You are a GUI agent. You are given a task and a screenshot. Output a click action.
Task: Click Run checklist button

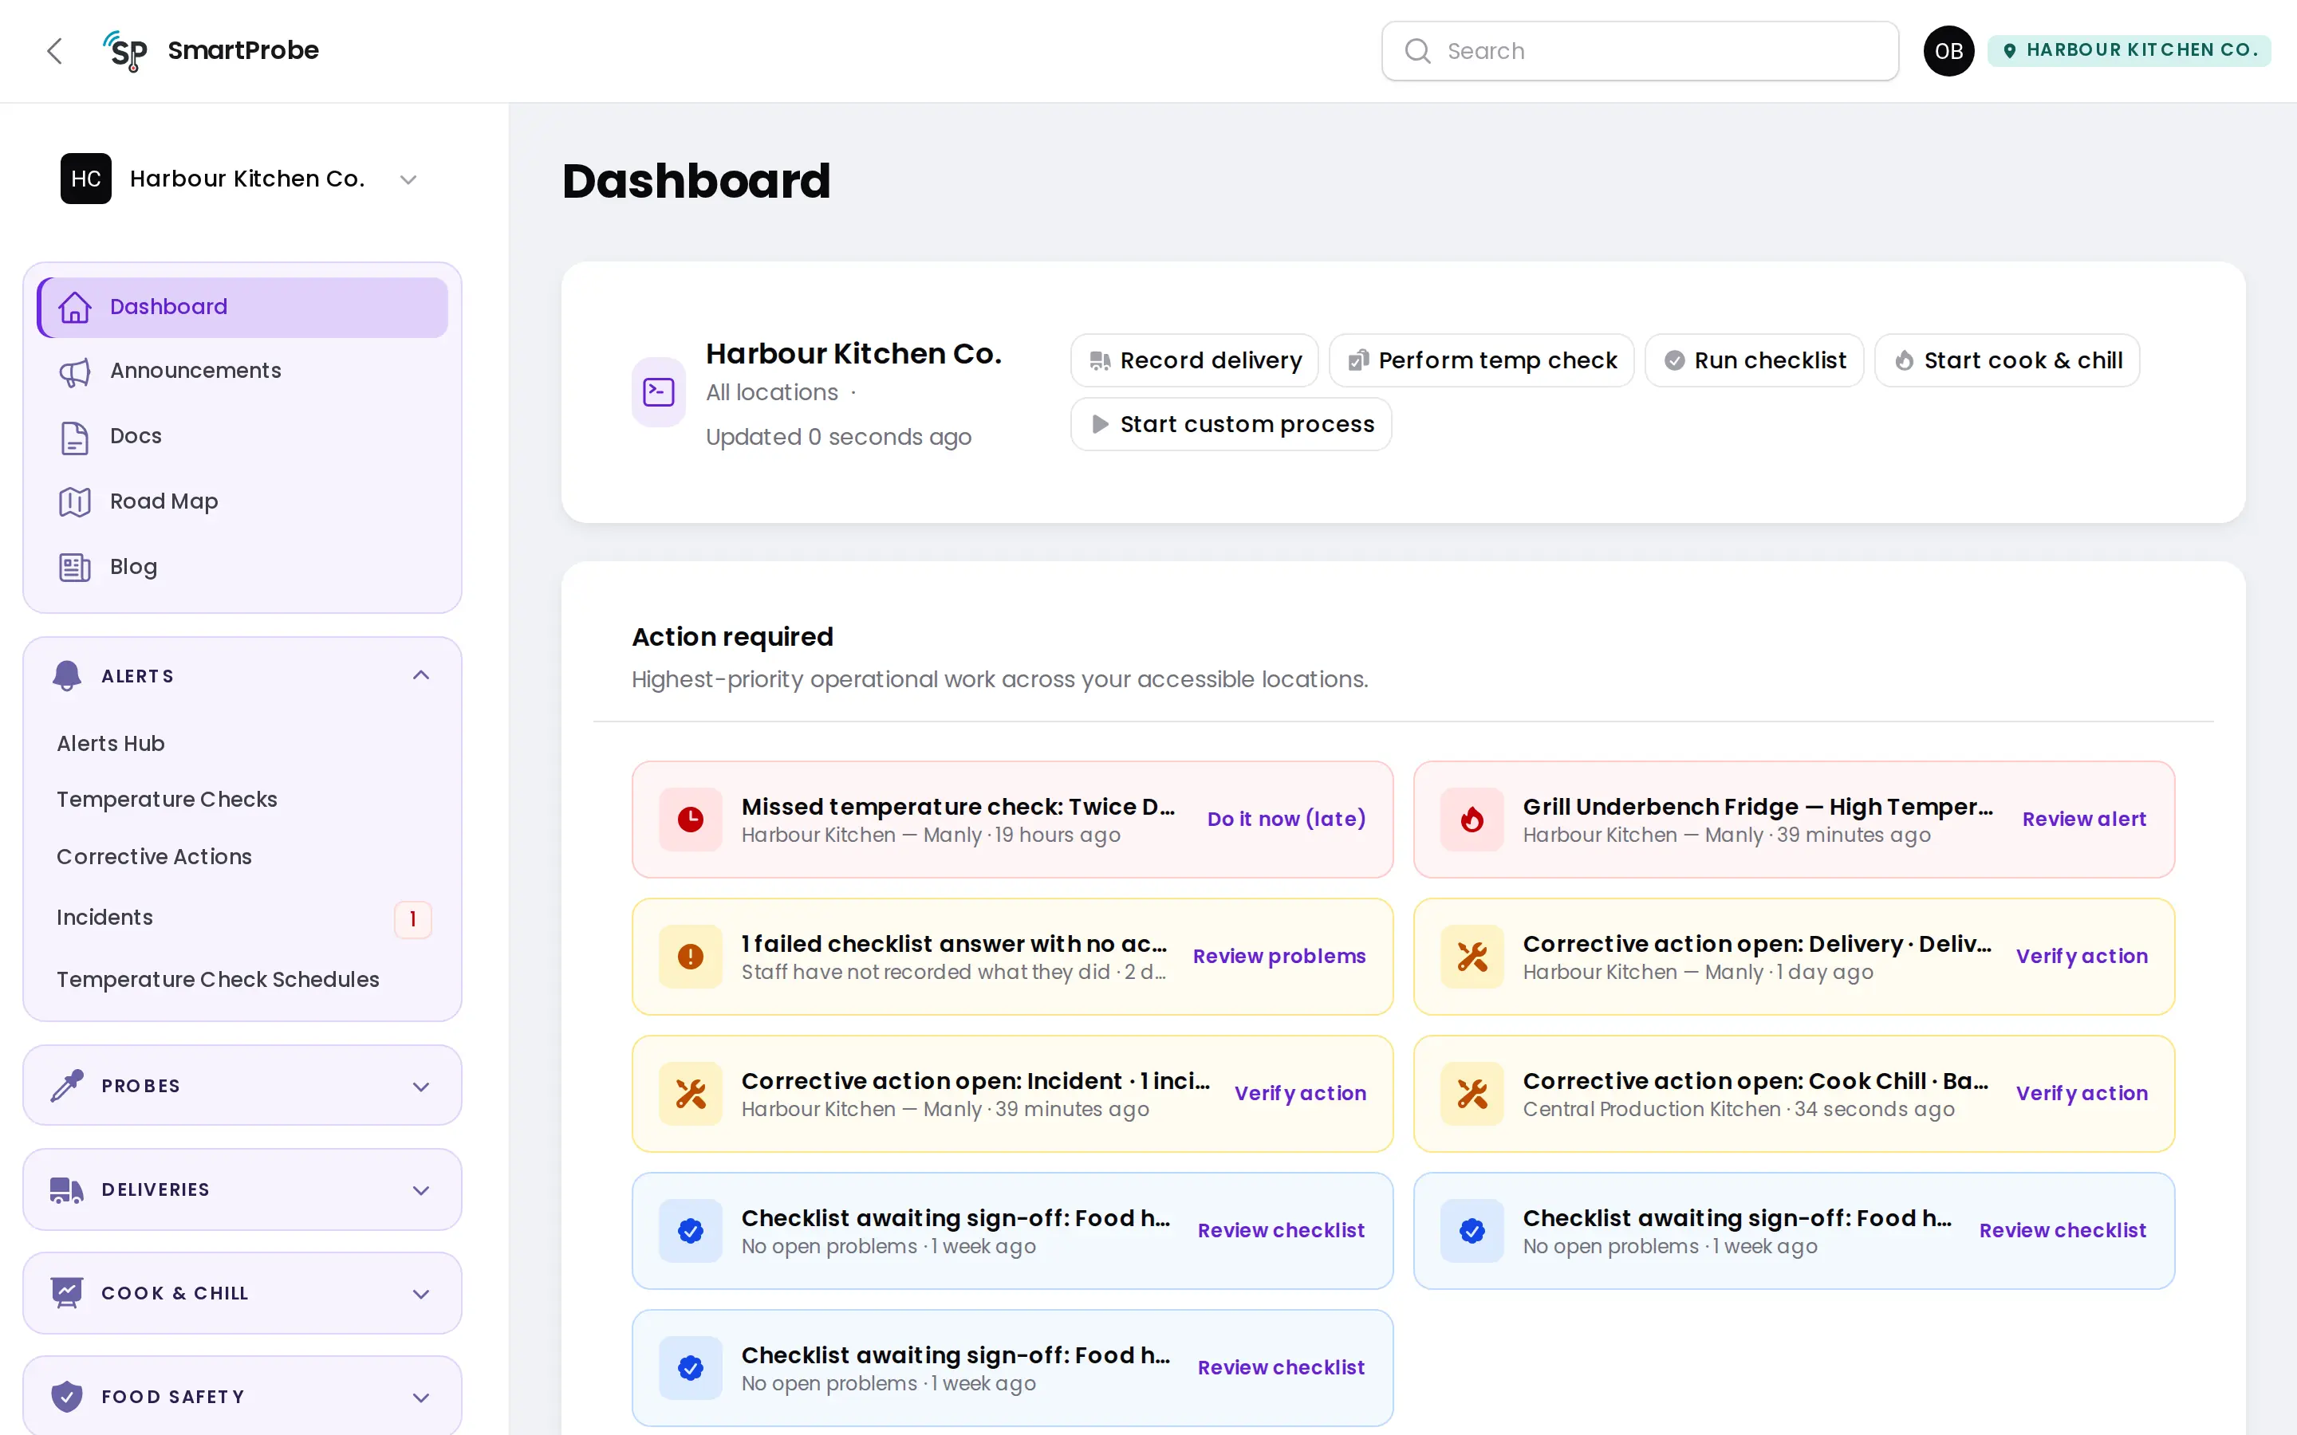click(1754, 360)
